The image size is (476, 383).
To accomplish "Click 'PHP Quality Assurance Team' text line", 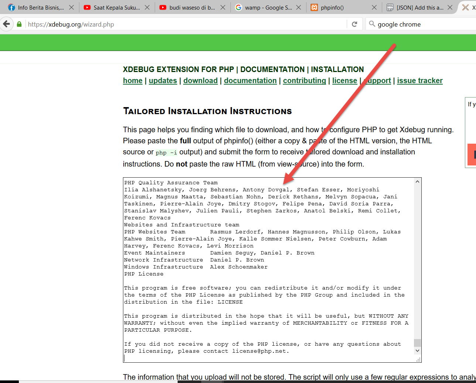I will (x=171, y=182).
